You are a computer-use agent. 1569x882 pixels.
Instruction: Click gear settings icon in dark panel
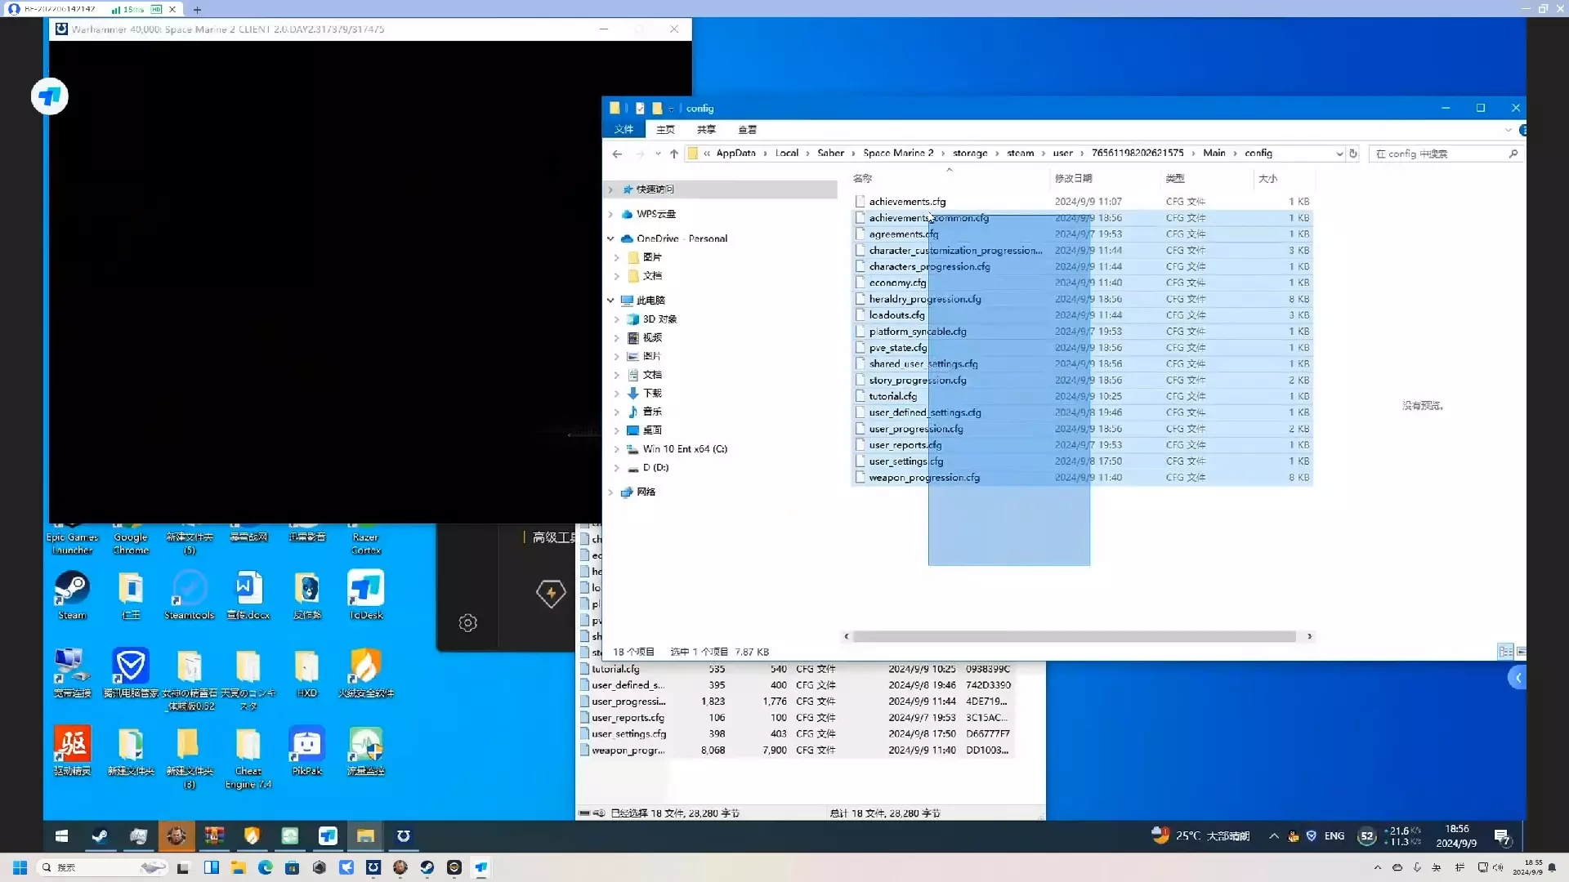(x=467, y=623)
